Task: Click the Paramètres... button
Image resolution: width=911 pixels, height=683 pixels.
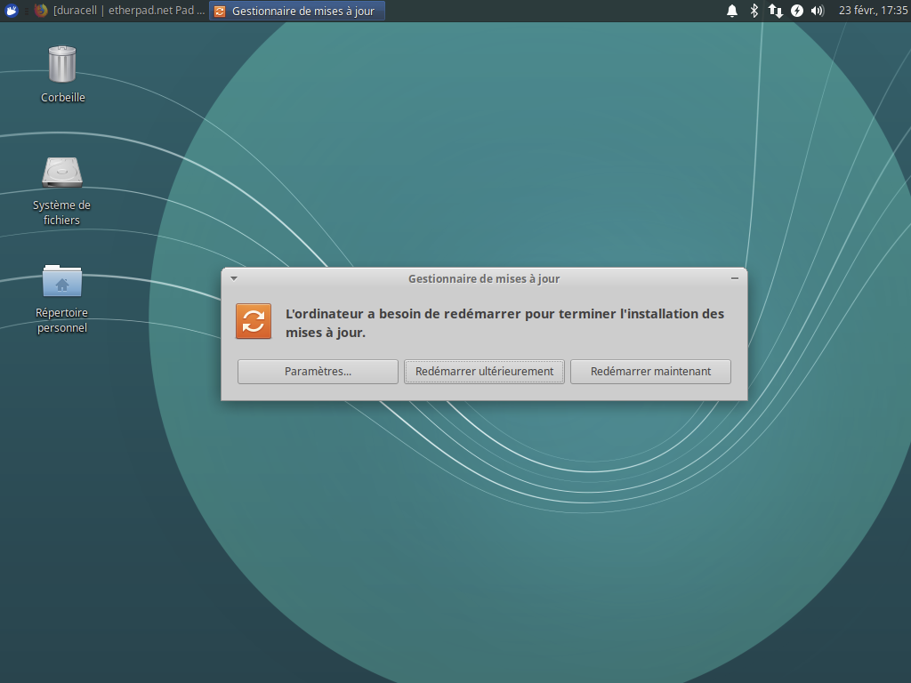Action: pyautogui.click(x=318, y=372)
